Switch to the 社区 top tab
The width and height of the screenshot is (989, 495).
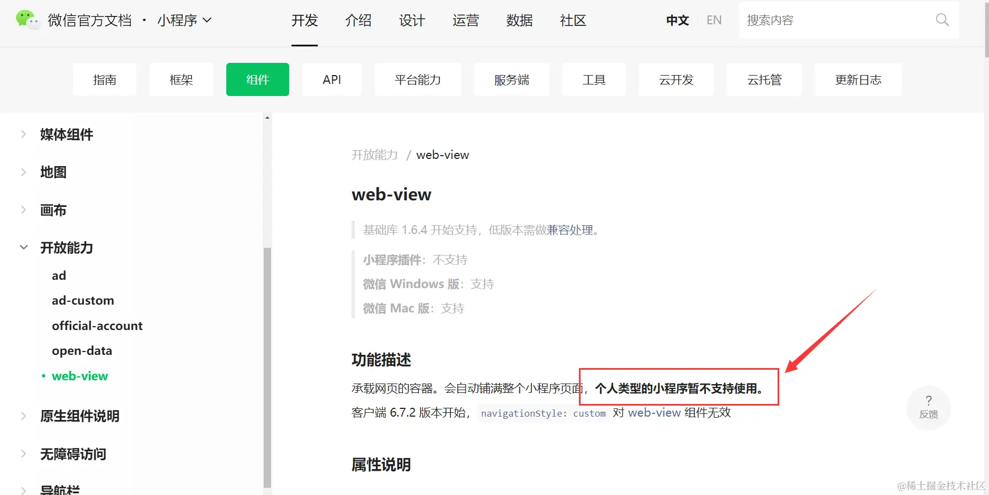pyautogui.click(x=573, y=20)
